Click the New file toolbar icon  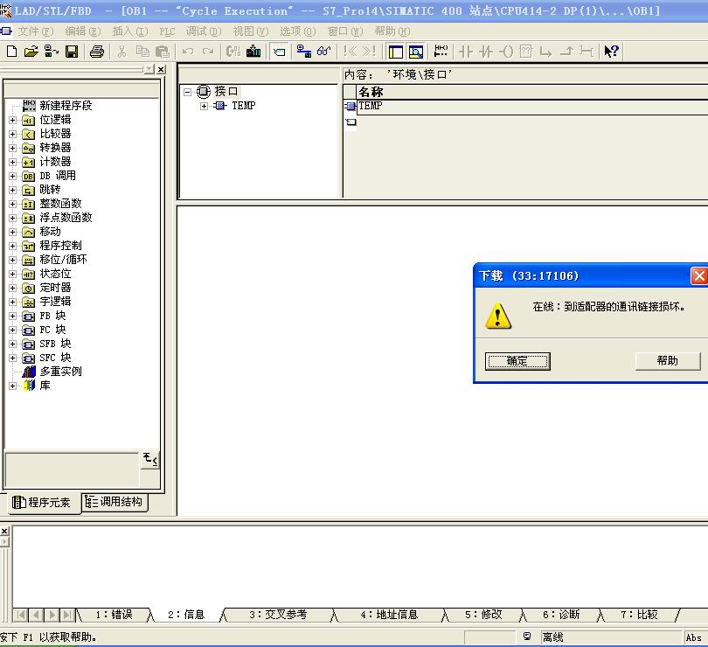11,52
